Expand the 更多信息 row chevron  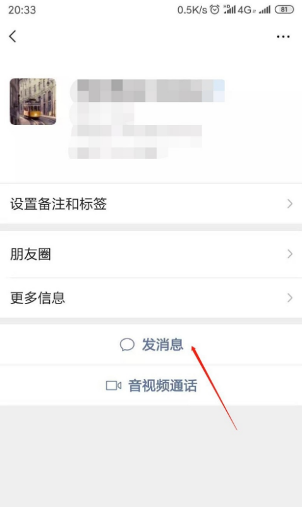tap(290, 297)
